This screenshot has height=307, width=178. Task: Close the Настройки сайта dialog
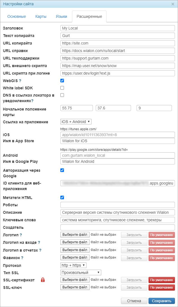(173, 4)
